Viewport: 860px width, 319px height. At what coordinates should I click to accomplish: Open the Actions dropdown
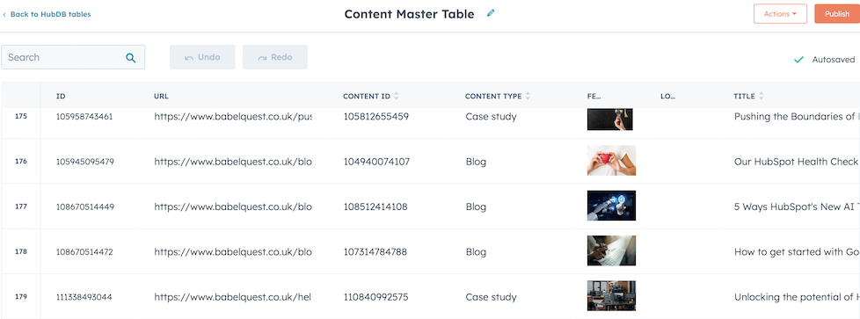click(x=780, y=14)
